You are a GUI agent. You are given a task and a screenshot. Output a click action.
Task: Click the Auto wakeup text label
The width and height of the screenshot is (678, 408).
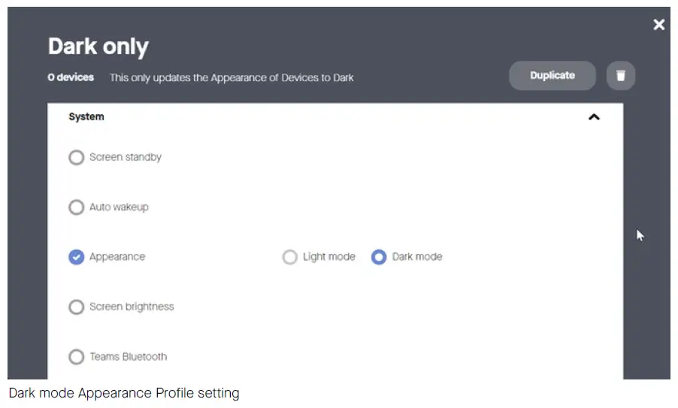pos(119,207)
